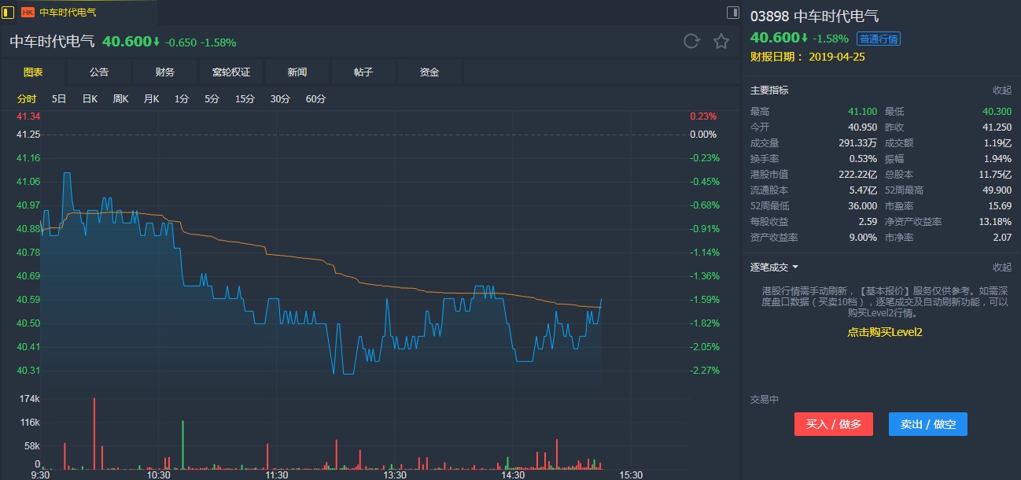Click the refresh quote icon

click(x=691, y=42)
